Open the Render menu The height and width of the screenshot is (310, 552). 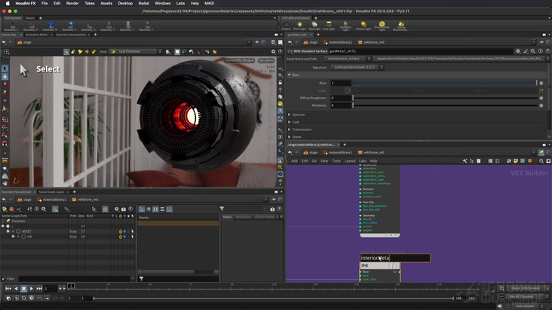pos(72,3)
